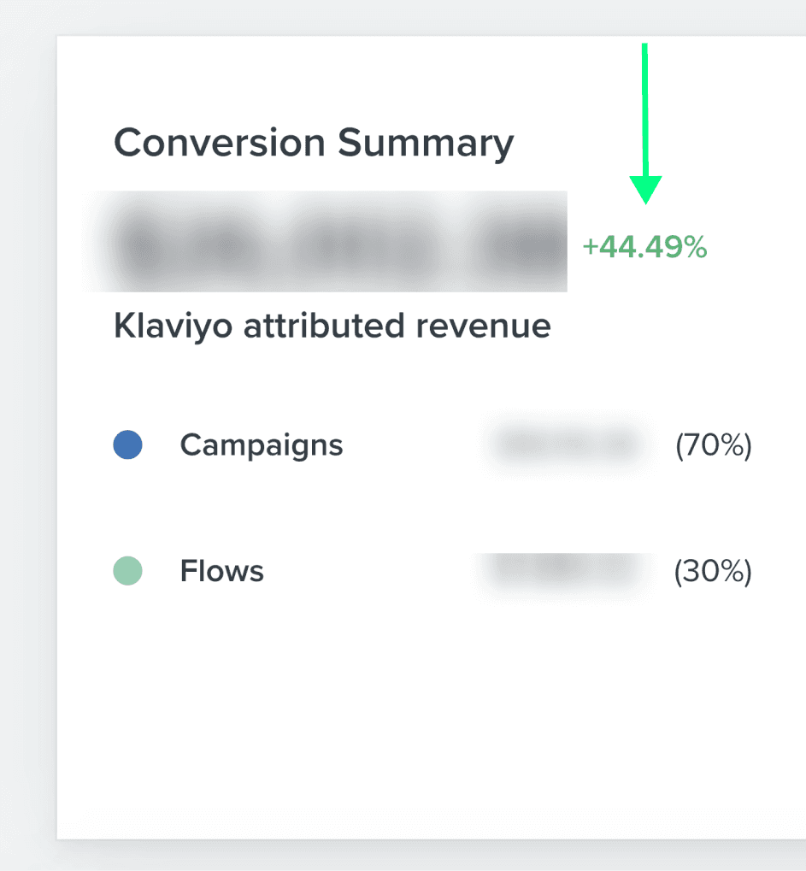Click the word revenue in the subtitle

click(483, 327)
